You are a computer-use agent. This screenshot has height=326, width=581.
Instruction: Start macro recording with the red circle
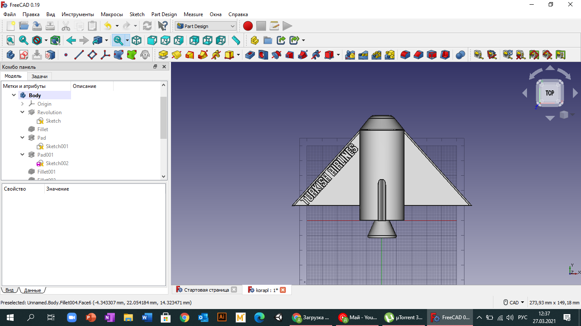(248, 26)
